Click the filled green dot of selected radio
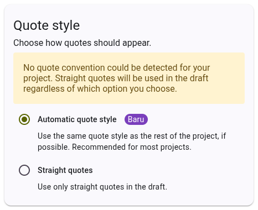The height and width of the screenshot is (210, 258). tap(24, 119)
